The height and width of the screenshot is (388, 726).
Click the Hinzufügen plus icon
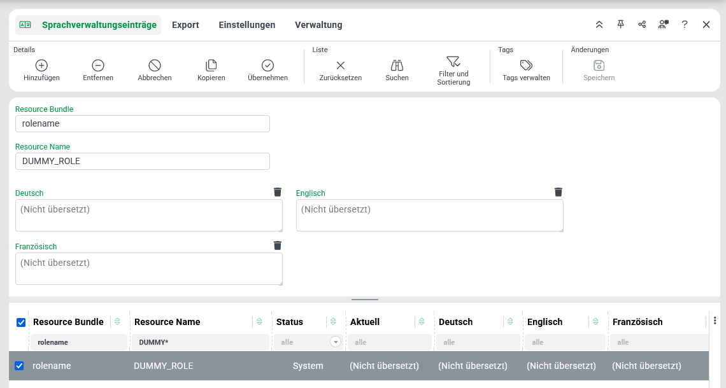41,66
